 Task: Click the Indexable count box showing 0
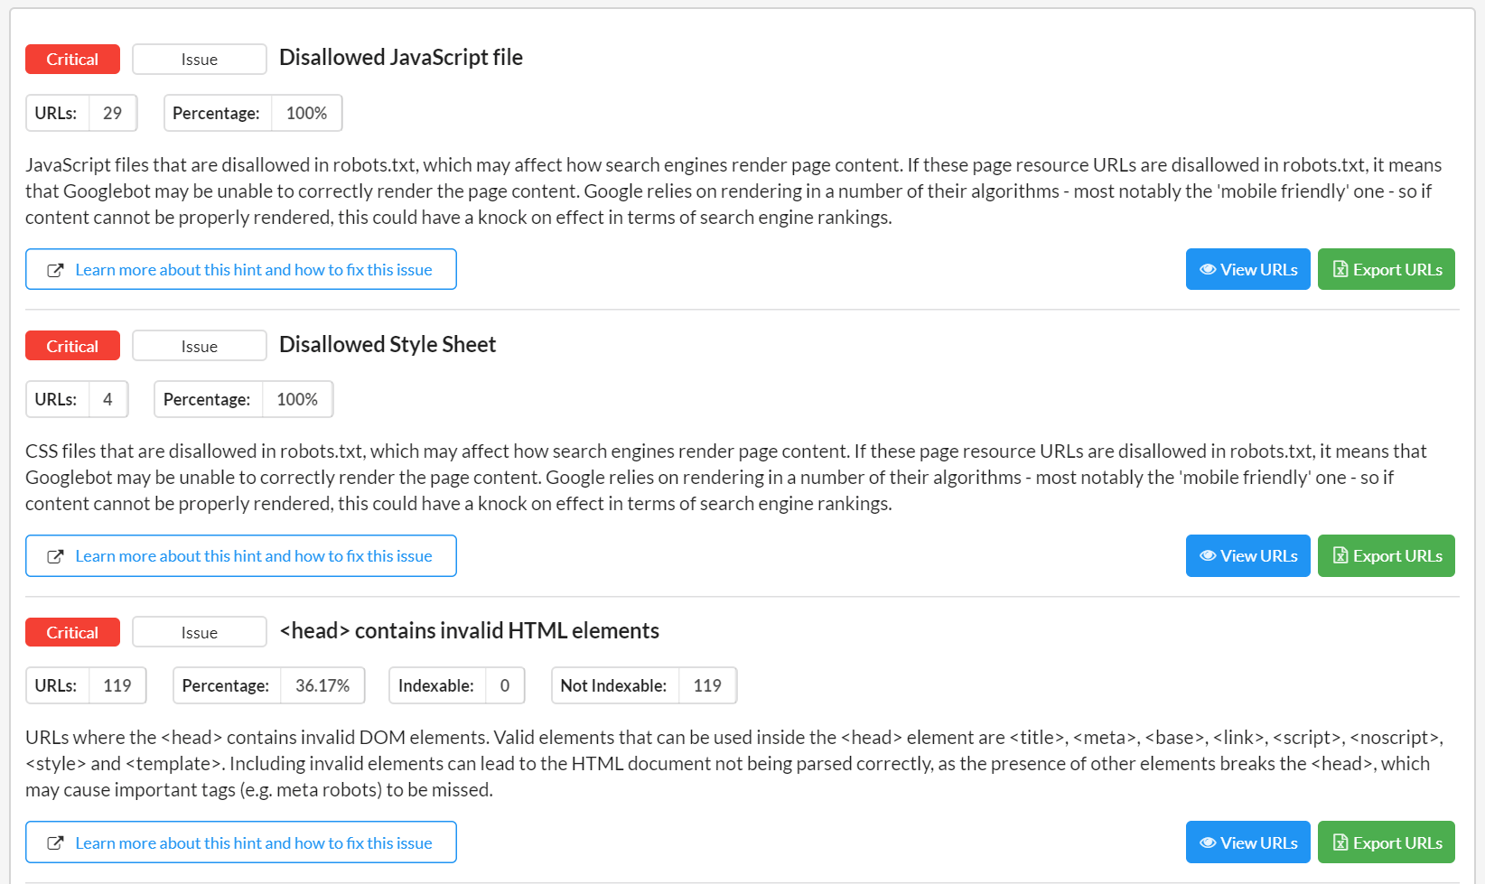click(504, 686)
